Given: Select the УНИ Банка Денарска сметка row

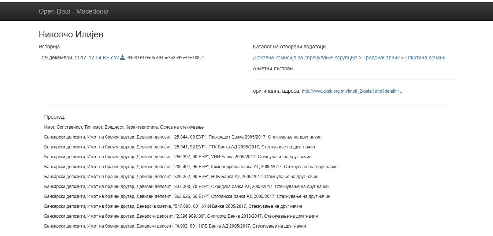Looking at the screenshot, I should [173, 206].
